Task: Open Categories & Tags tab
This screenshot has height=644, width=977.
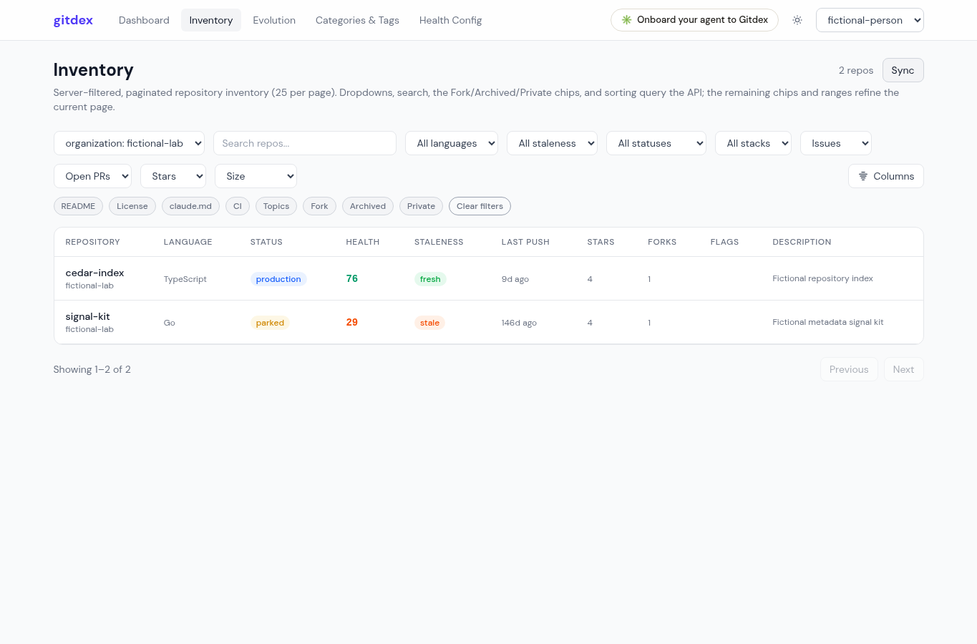Action: (357, 20)
